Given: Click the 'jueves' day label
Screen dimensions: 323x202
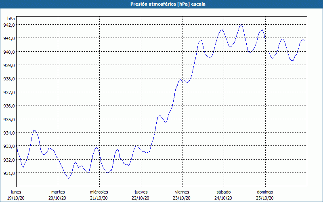Looking at the screenshot, I should pos(141,192).
